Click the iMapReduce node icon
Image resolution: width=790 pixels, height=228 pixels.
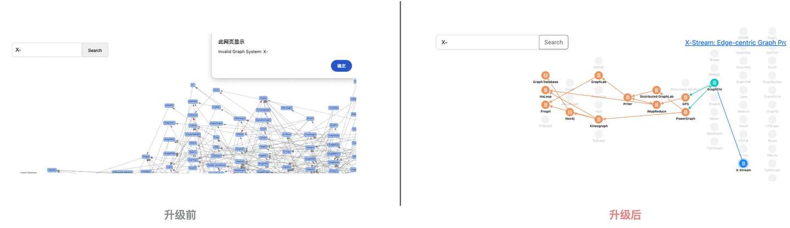657,104
